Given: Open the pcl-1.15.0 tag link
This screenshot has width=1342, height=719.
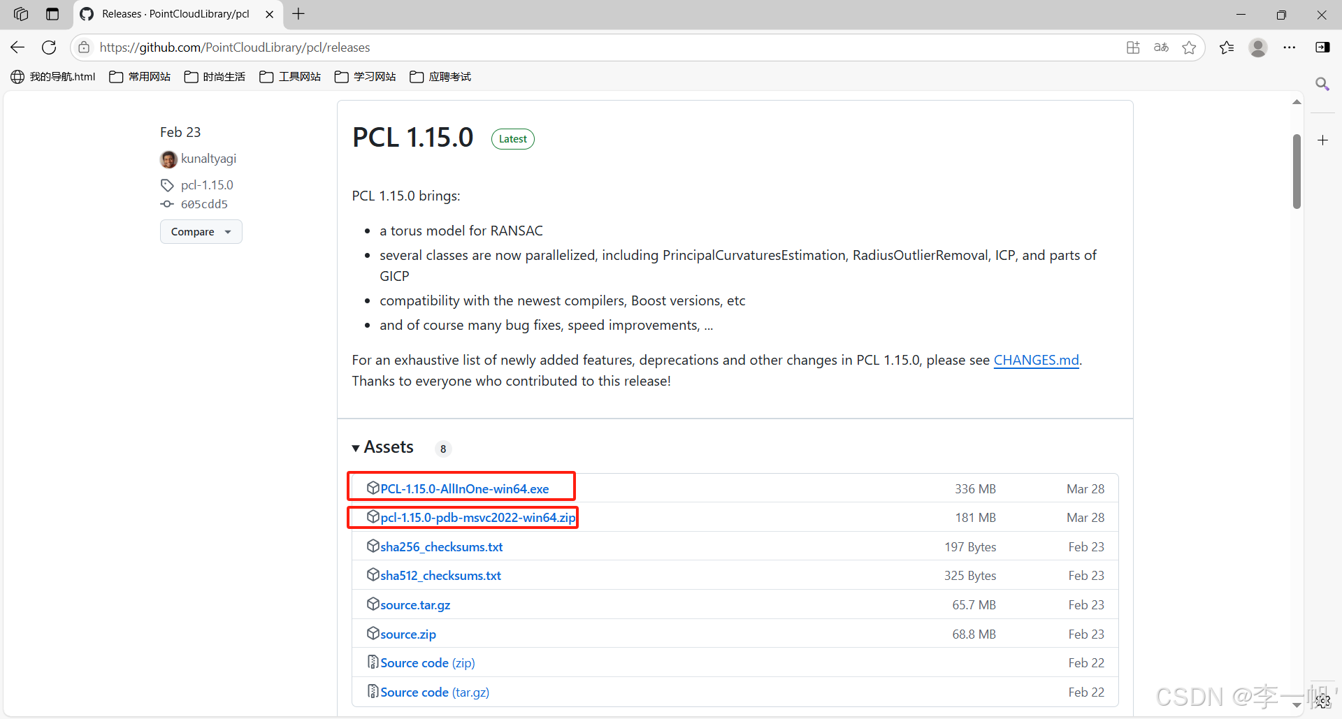Looking at the screenshot, I should click(207, 185).
